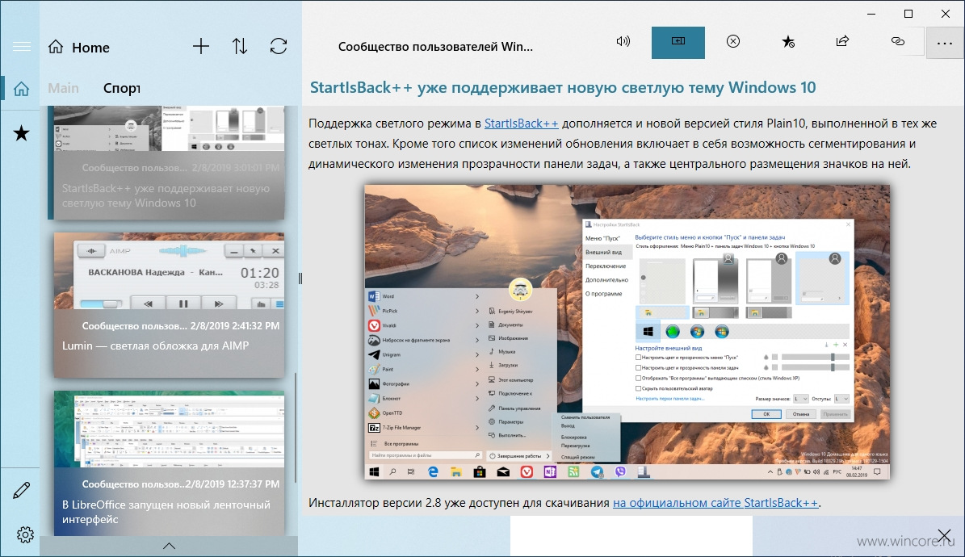Share the article with the share icon

[842, 41]
